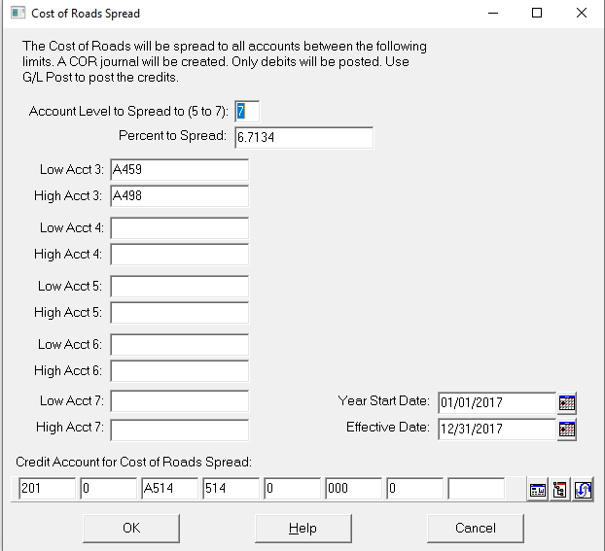Focus the empty High Acct 5 field
Image resolution: width=605 pixels, height=551 pixels.
click(179, 313)
